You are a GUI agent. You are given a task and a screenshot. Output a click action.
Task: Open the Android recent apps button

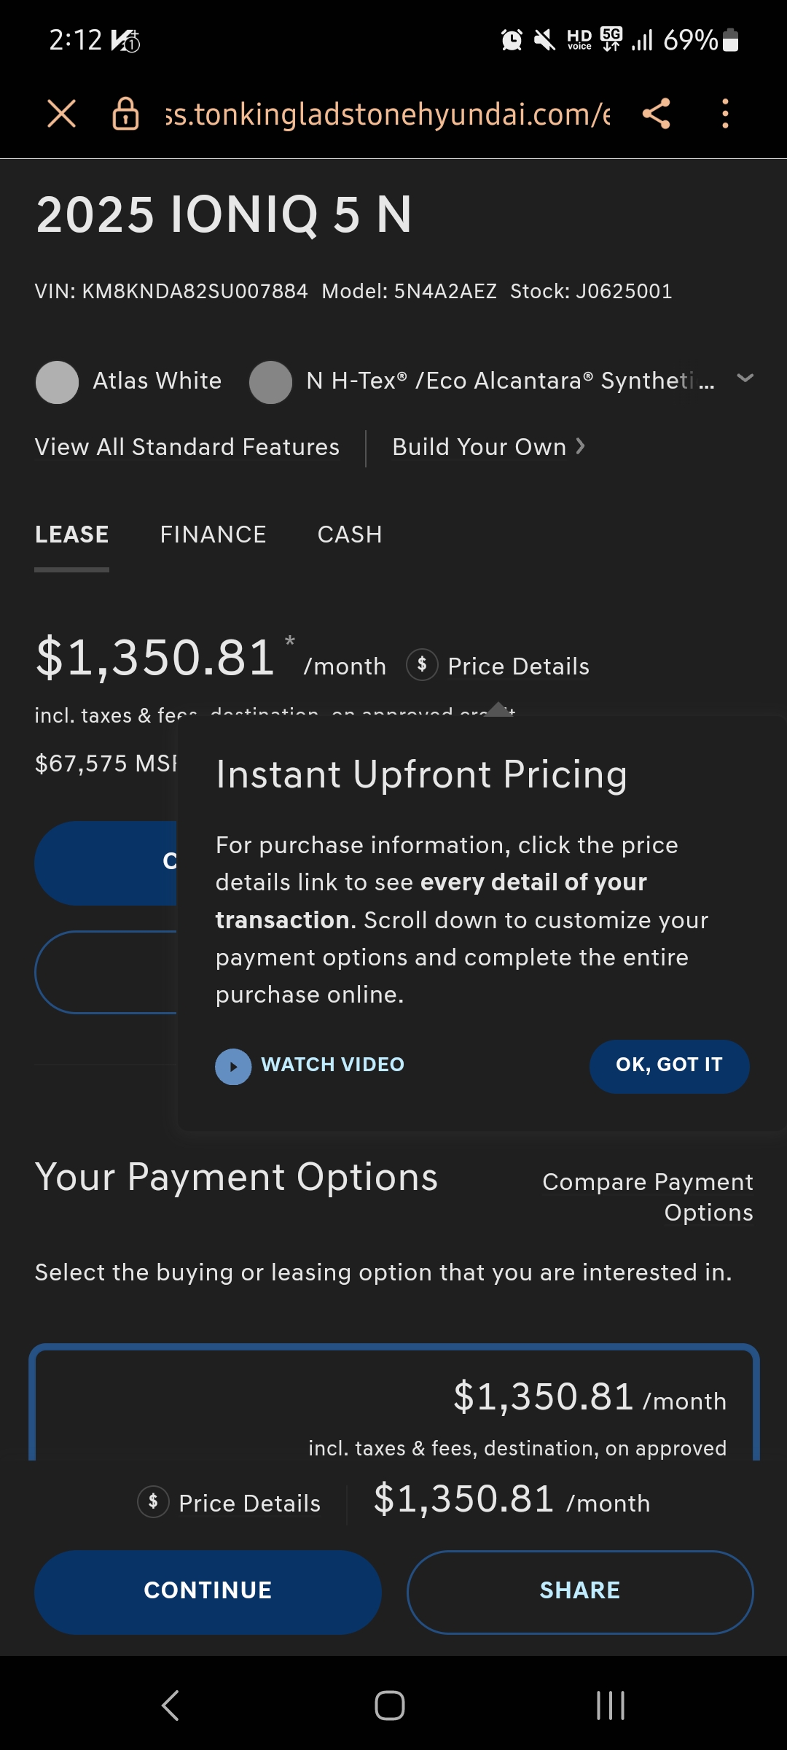click(611, 1705)
